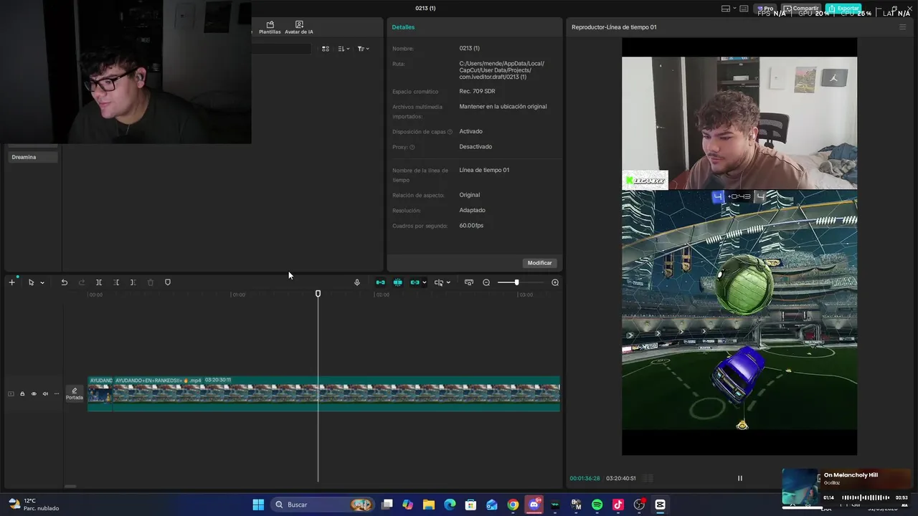
Task: Expand the selection tool mode dropdown
Action: 42,282
